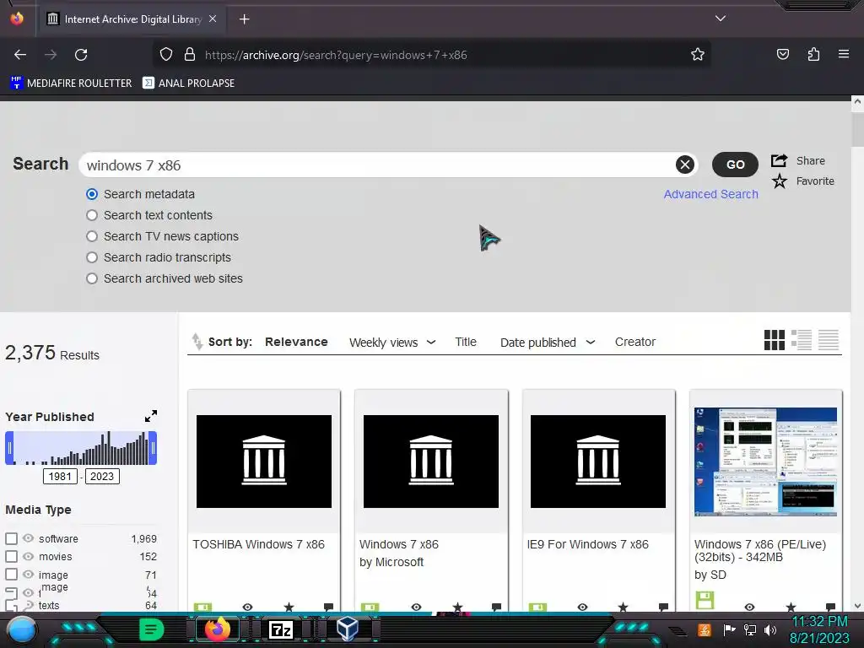Image resolution: width=864 pixels, height=648 pixels.
Task: Close the Internet Archive tab
Action: (x=213, y=19)
